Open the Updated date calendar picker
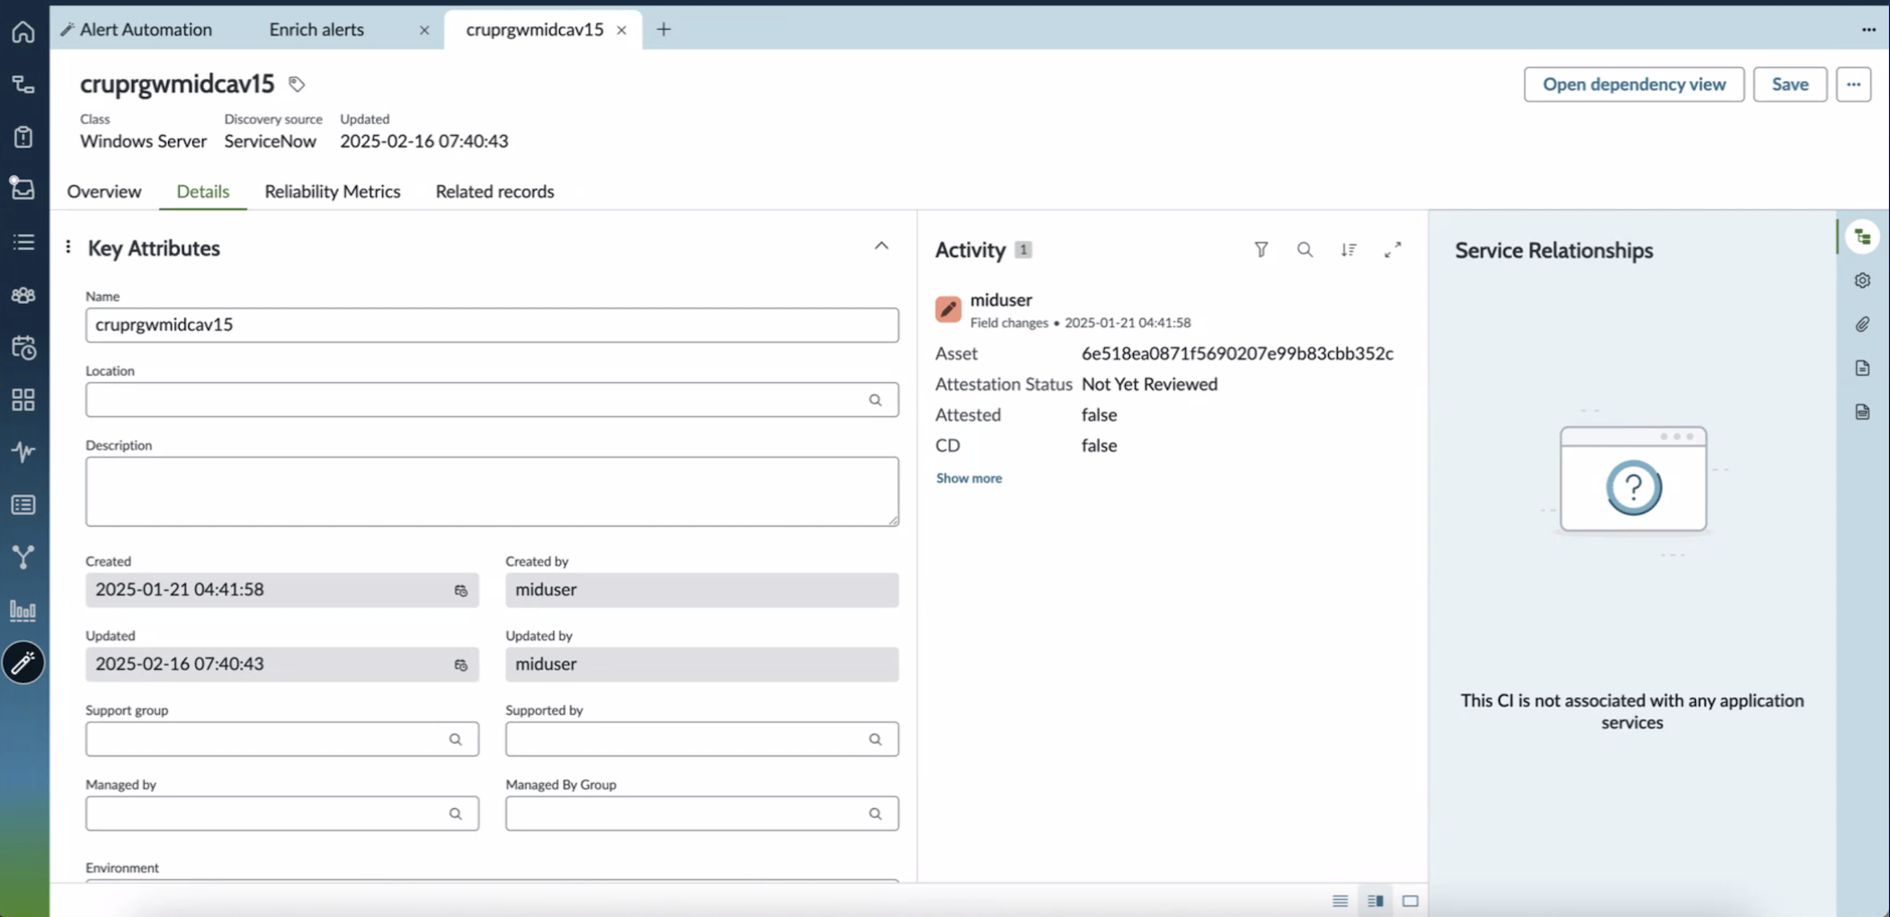 (x=460, y=665)
